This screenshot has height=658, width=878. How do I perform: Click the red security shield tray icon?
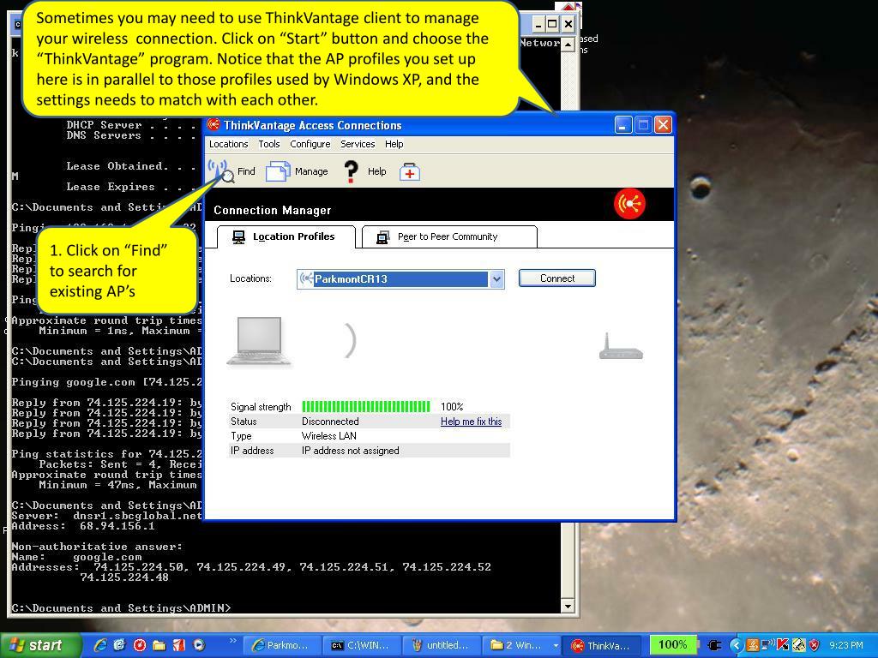click(x=814, y=645)
